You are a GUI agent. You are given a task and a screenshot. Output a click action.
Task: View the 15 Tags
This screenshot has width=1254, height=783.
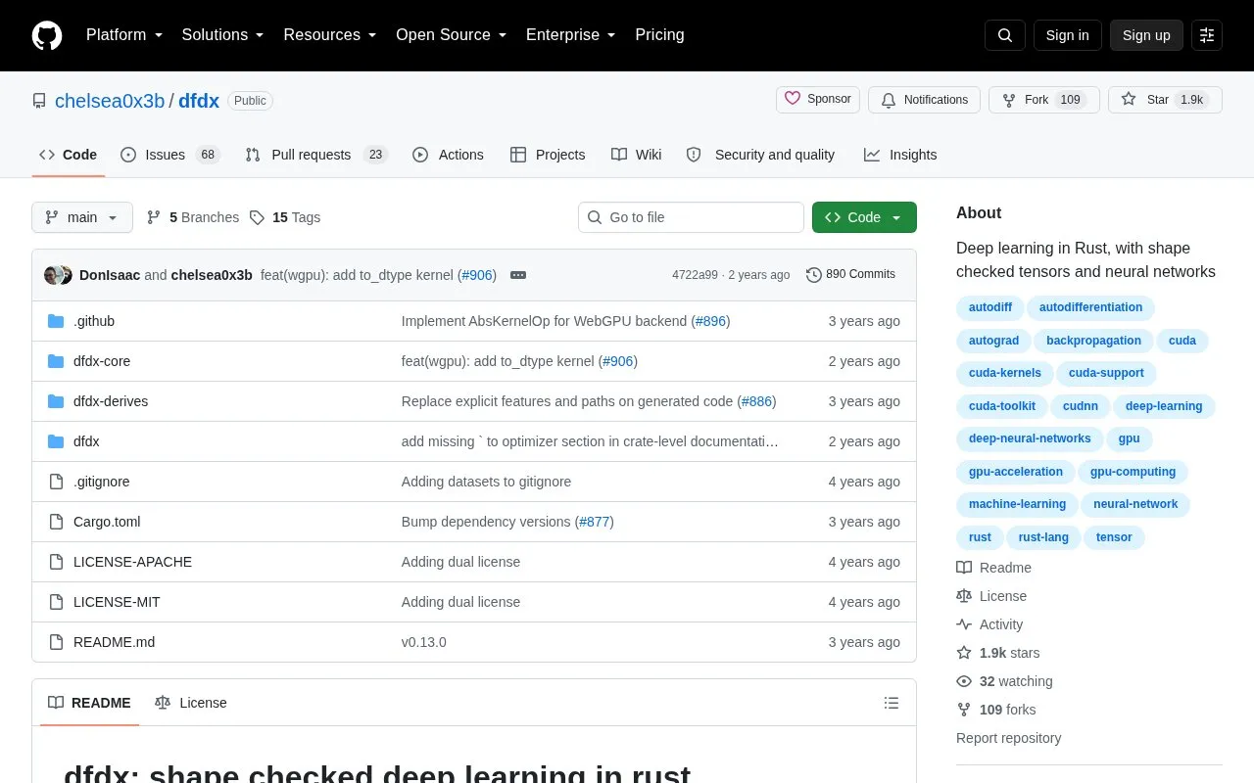pyautogui.click(x=285, y=217)
